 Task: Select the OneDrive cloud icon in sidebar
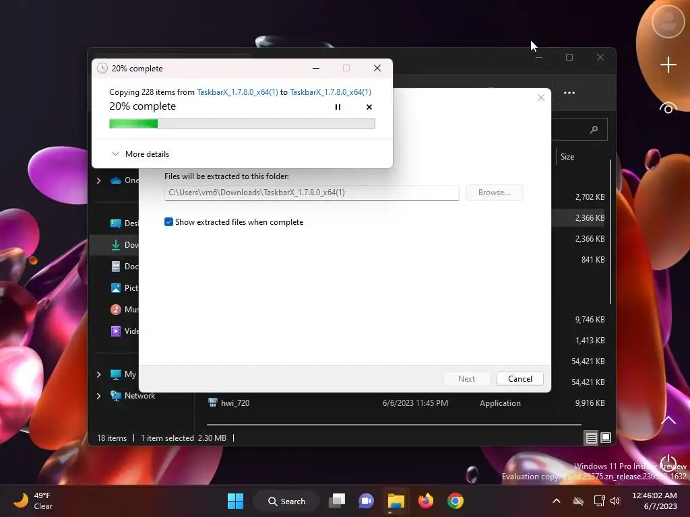pos(116,180)
